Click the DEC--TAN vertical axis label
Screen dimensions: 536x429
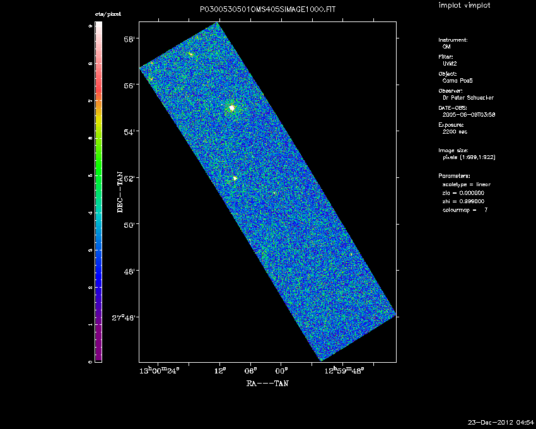tap(120, 192)
